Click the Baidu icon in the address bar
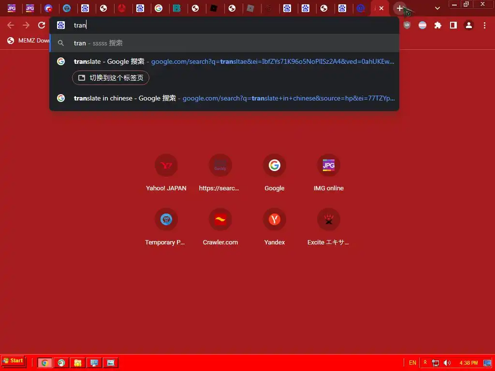 60,25
